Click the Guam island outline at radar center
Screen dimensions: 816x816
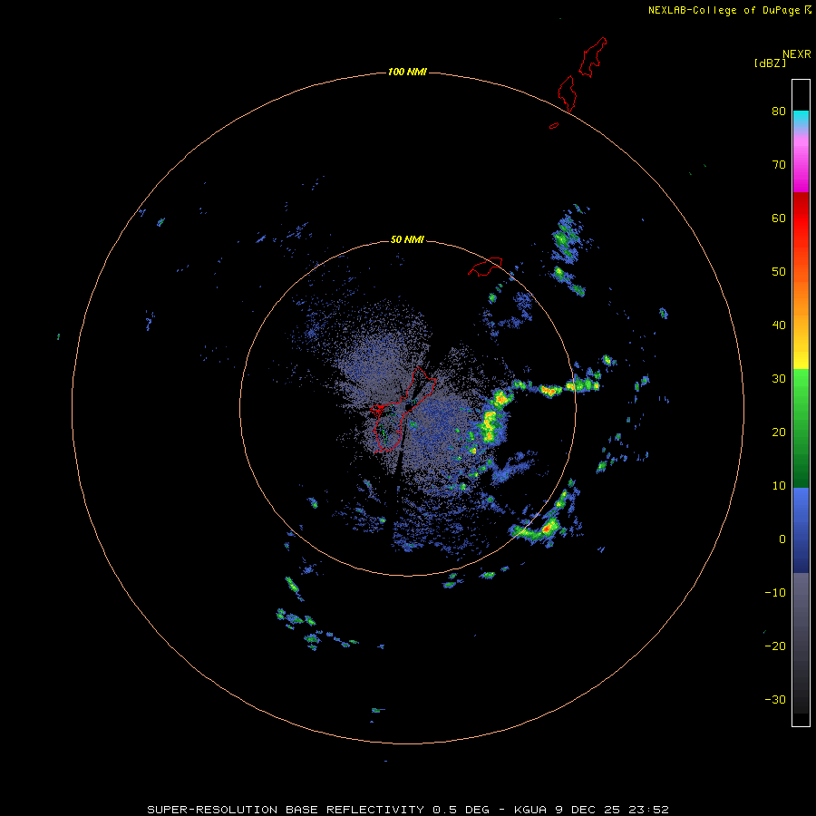click(x=403, y=410)
